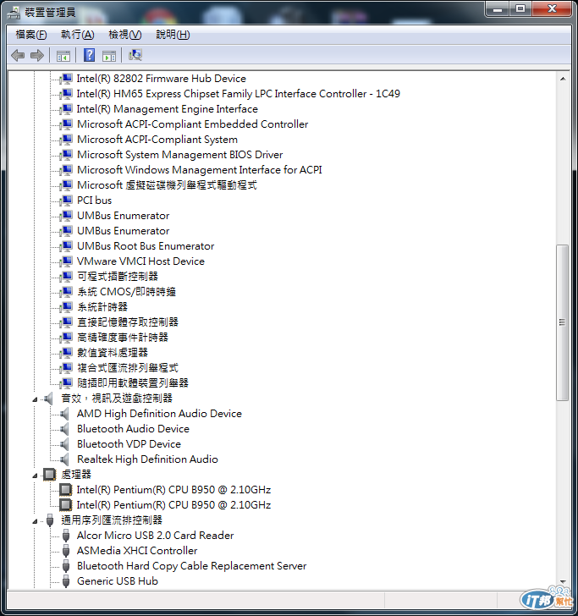The width and height of the screenshot is (578, 616).
Task: Click the 音效，視訊及遊戲控制器 category speaker icon
Action: (x=49, y=399)
